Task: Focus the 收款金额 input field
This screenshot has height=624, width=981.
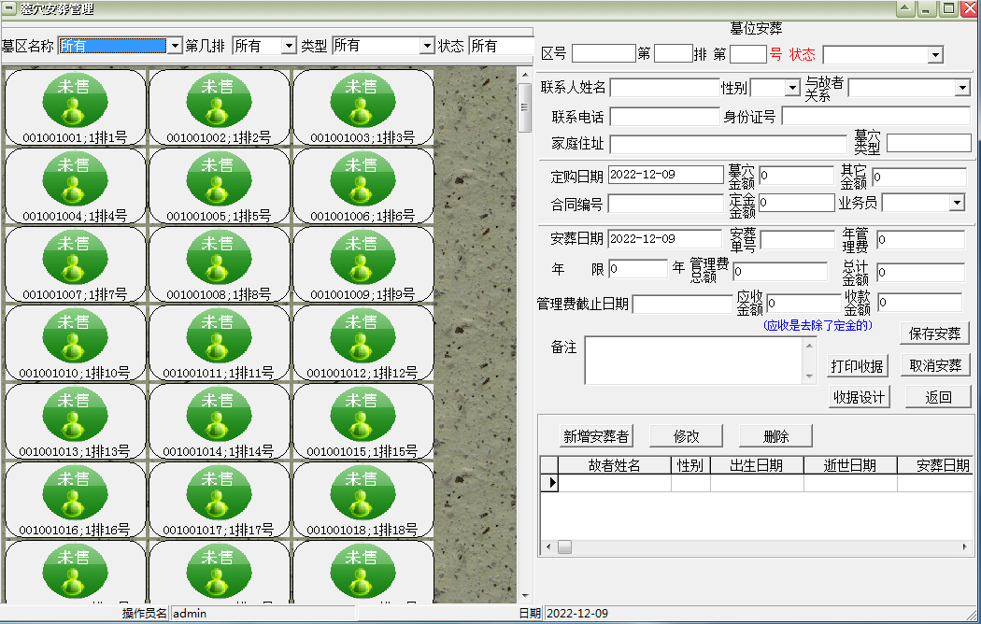Action: click(x=920, y=304)
